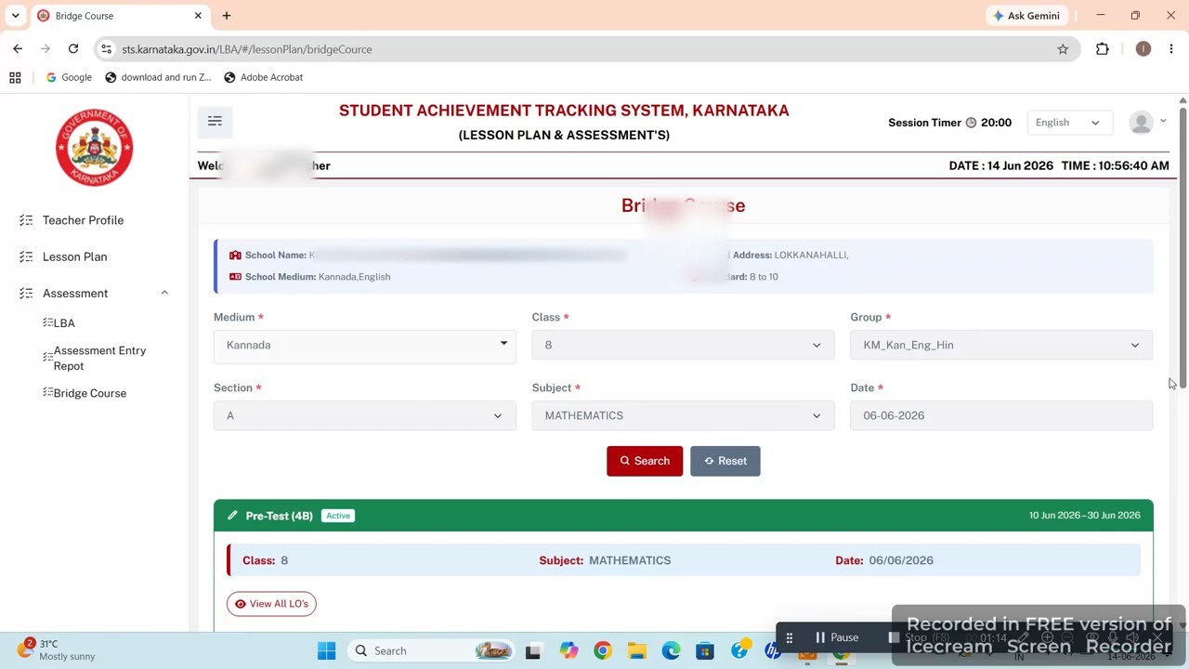Screen dimensions: 1189x669
Task: Click the red Search button
Action: pos(645,461)
